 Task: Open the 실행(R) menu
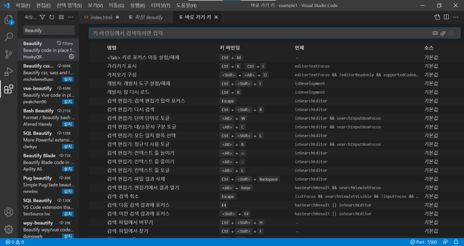137,5
